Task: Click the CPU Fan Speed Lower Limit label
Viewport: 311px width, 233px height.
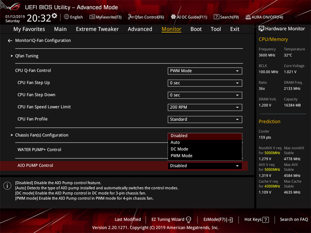Action: pos(44,107)
